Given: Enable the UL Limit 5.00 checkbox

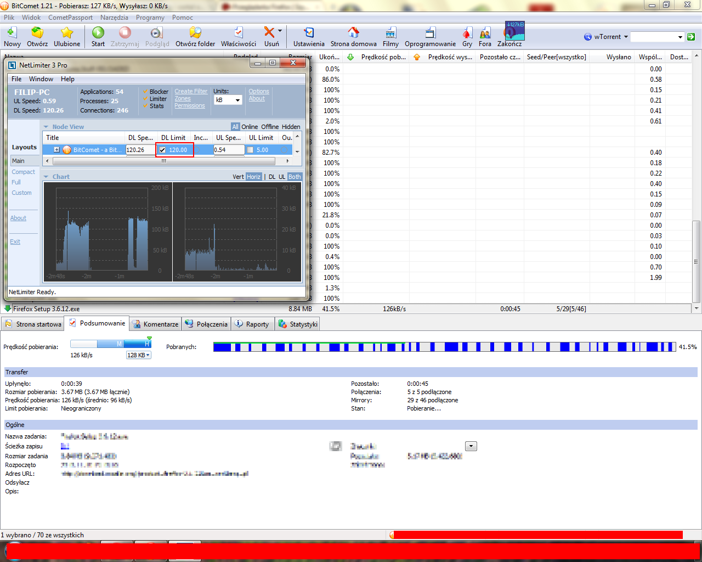Looking at the screenshot, I should (250, 150).
